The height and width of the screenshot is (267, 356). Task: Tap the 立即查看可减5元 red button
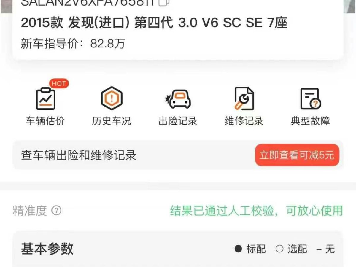297,155
